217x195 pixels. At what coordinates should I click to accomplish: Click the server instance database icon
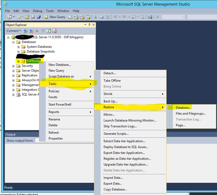(x=14, y=37)
